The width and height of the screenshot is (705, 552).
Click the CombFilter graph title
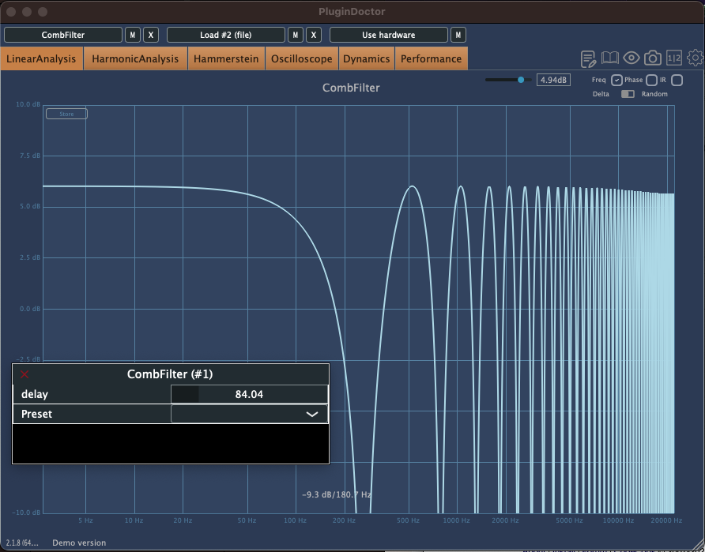pos(351,88)
